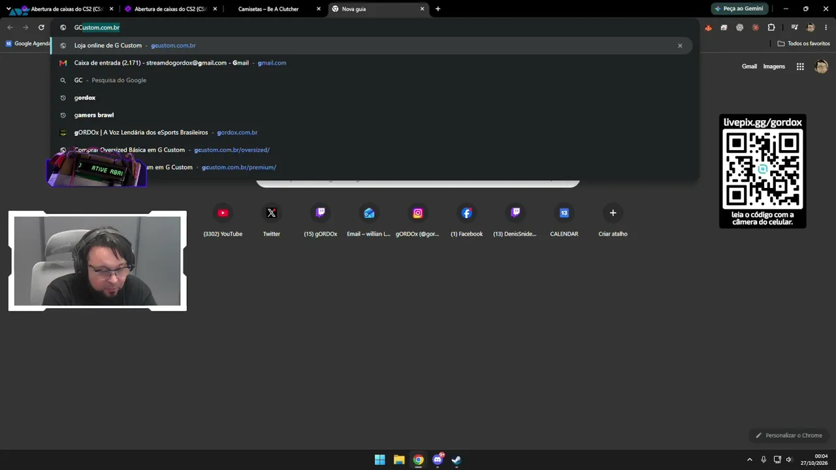Switch to the Nova guia tab
The height and width of the screenshot is (470, 836).
(x=378, y=9)
